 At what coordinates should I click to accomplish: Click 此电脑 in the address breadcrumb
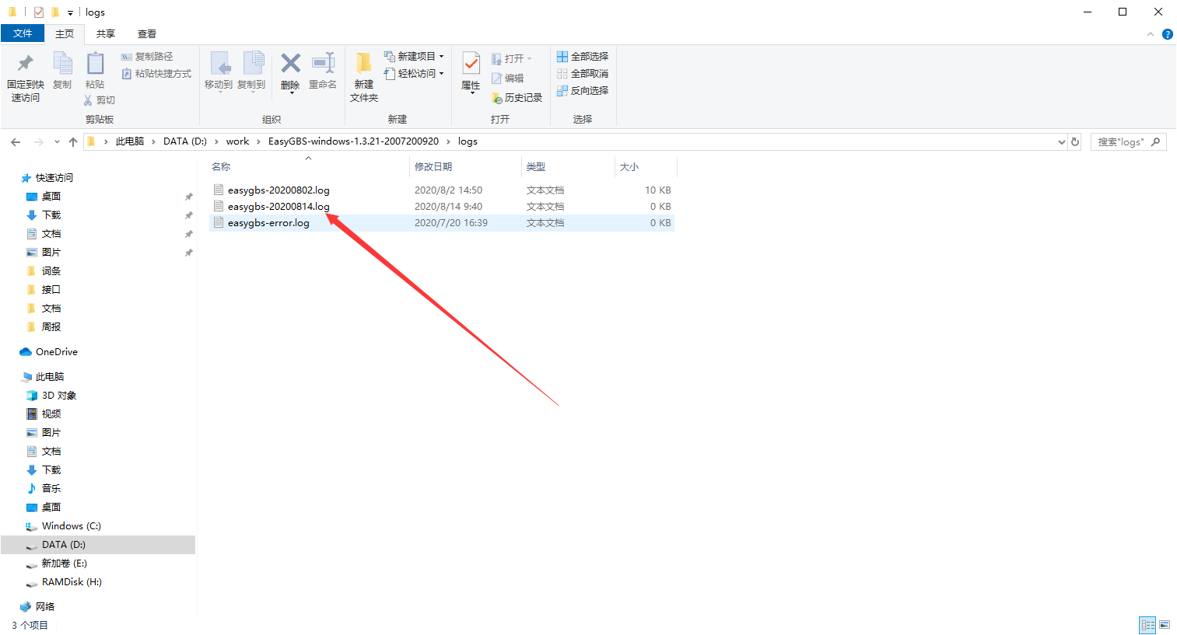coord(130,141)
